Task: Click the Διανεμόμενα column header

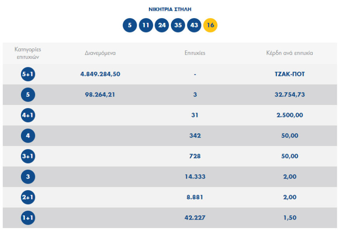Action: tap(100, 53)
